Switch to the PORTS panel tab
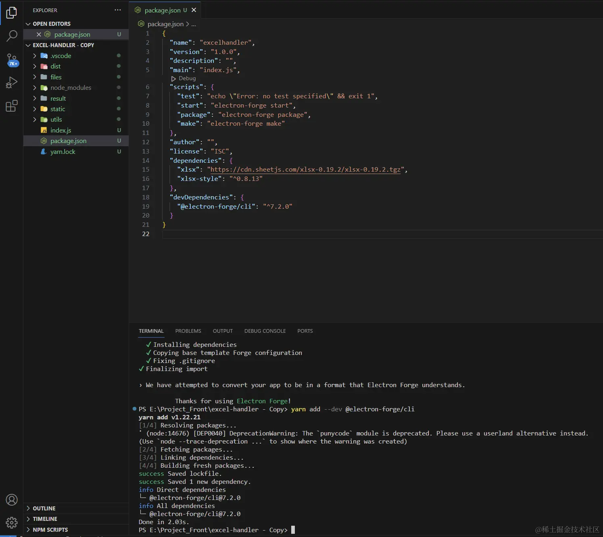603x537 pixels. point(305,331)
